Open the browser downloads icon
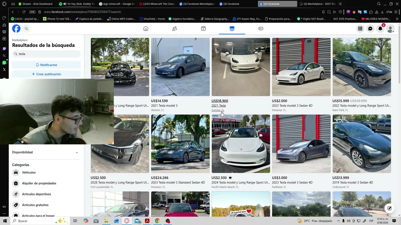This screenshot has width=401, height=225. (382, 12)
